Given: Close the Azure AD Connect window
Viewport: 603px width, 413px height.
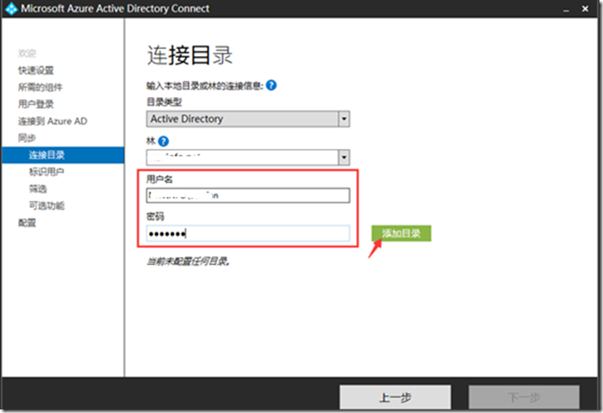Looking at the screenshot, I should [x=585, y=8].
